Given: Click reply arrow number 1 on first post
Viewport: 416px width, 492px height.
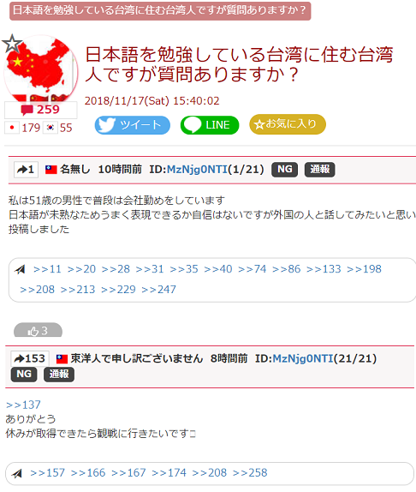Looking at the screenshot, I should pos(26,170).
